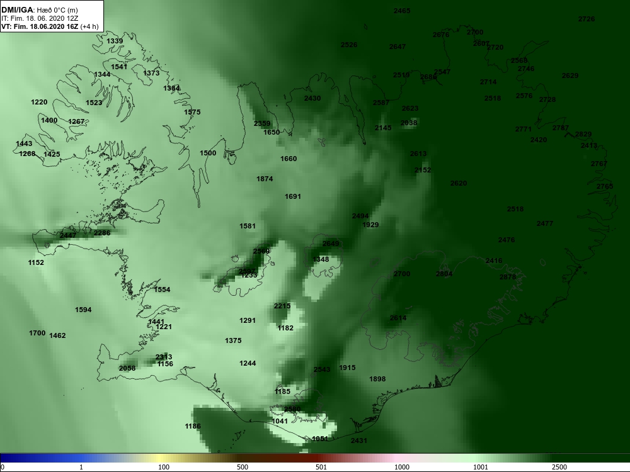Click the map value 1348
Screen dimensions: 630x472
[x=321, y=259]
